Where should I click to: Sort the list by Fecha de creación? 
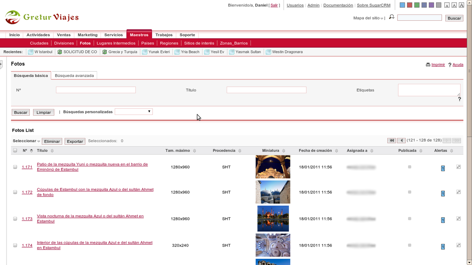pyautogui.click(x=336, y=151)
